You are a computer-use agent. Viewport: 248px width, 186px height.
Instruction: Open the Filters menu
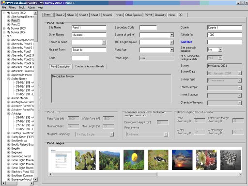[12, 8]
